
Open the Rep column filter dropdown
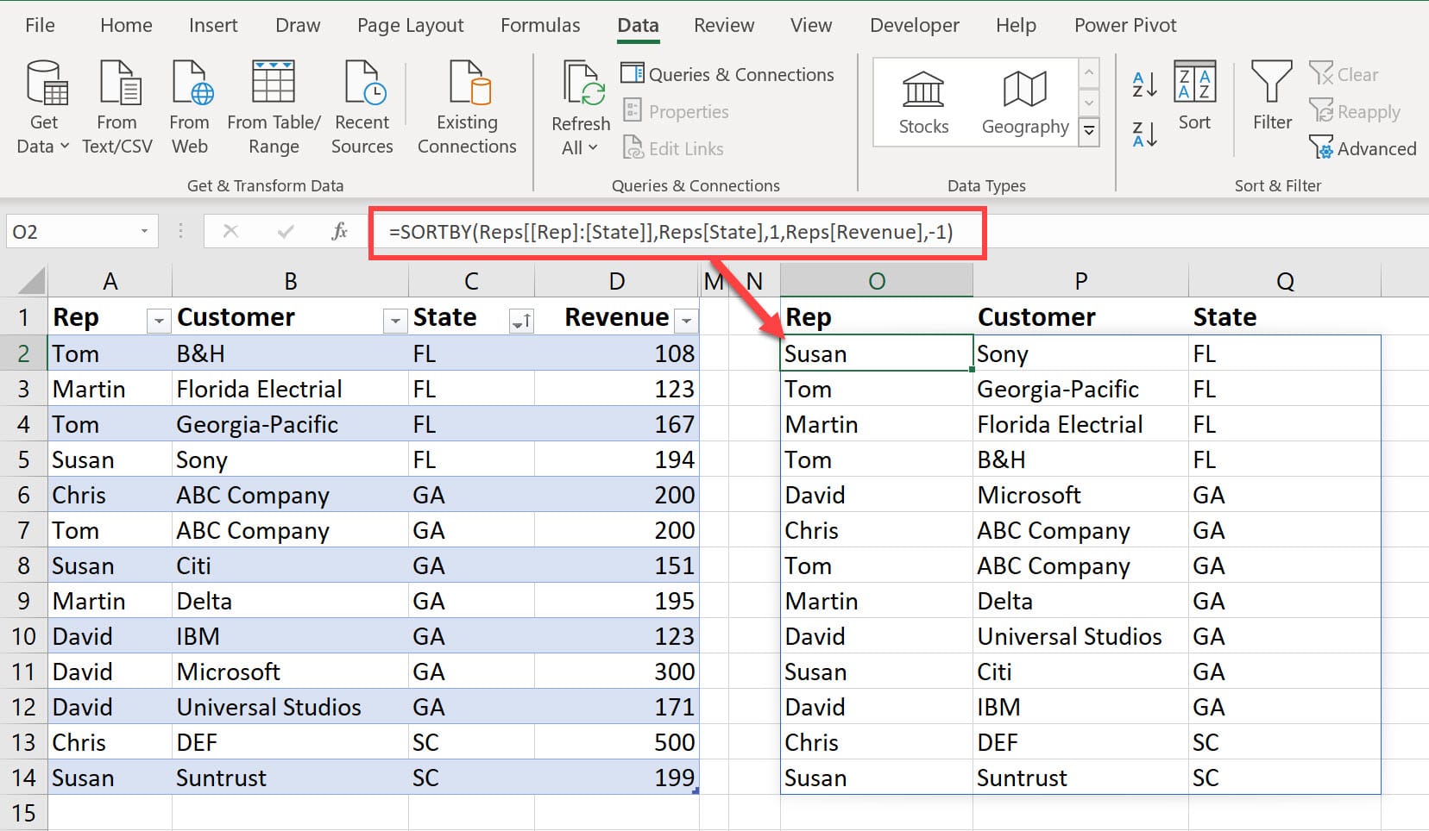click(158, 322)
